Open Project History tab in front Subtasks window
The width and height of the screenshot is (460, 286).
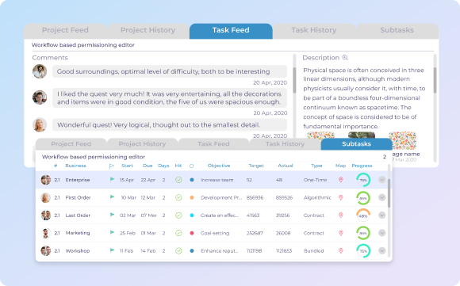tap(142, 144)
